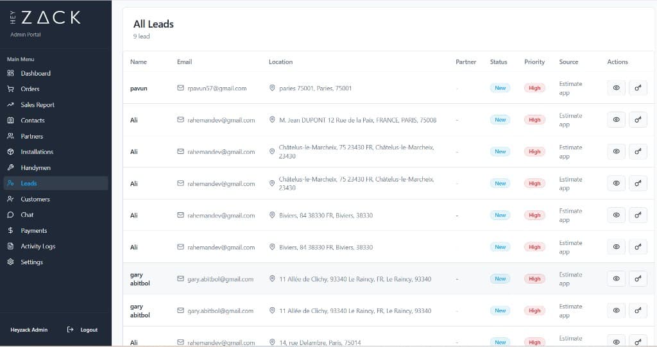Viewport: 657px width, 347px height.
Task: Click the Source column header
Action: pyautogui.click(x=568, y=62)
